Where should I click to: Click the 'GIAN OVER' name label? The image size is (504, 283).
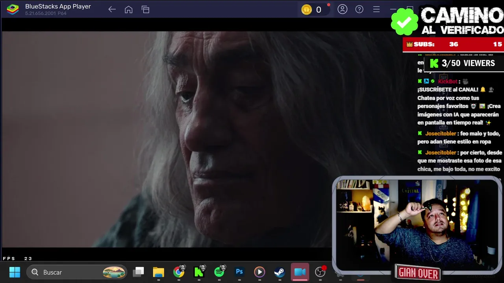pyautogui.click(x=418, y=273)
